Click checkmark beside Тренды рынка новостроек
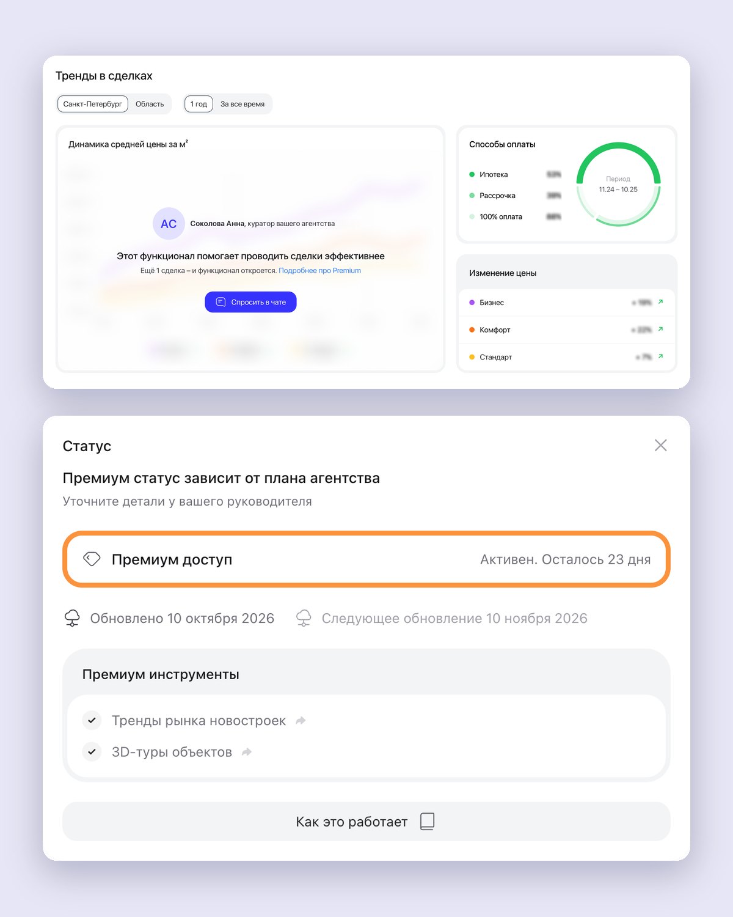This screenshot has width=733, height=917. [x=92, y=720]
